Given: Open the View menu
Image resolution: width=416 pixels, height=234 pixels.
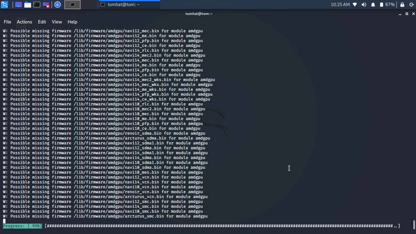Looking at the screenshot, I should tap(57, 22).
